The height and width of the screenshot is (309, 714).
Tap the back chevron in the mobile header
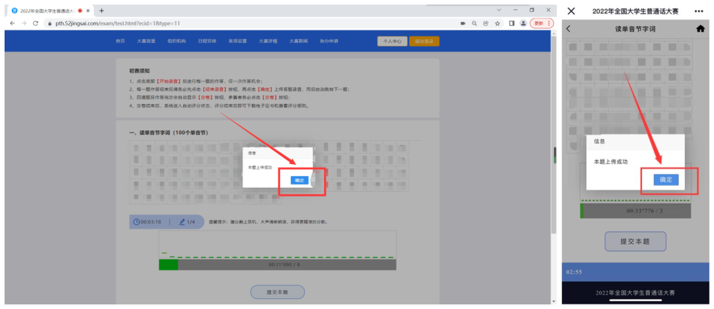point(569,29)
